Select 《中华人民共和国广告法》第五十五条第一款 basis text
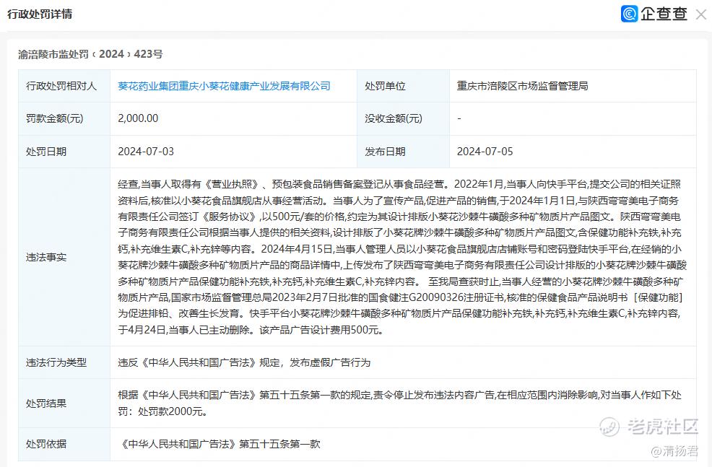The image size is (712, 467). (x=220, y=444)
